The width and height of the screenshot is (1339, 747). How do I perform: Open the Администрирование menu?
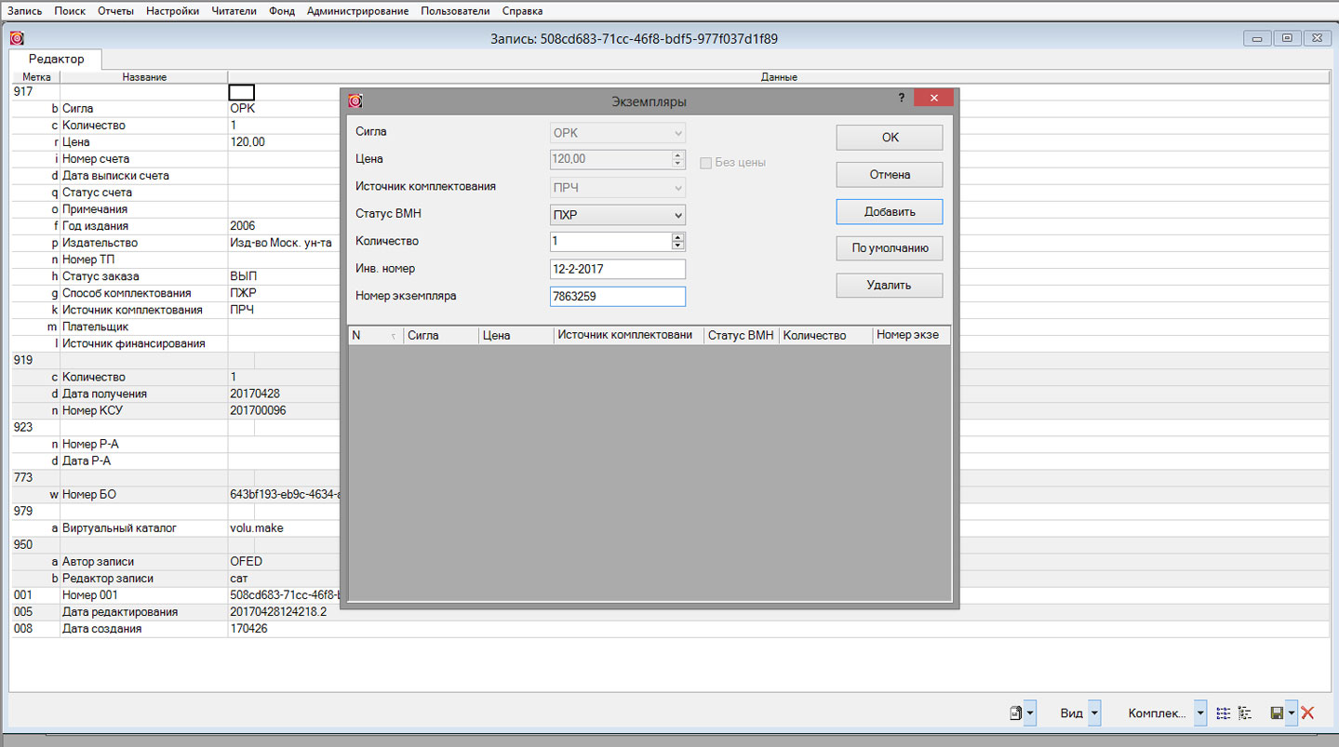357,11
